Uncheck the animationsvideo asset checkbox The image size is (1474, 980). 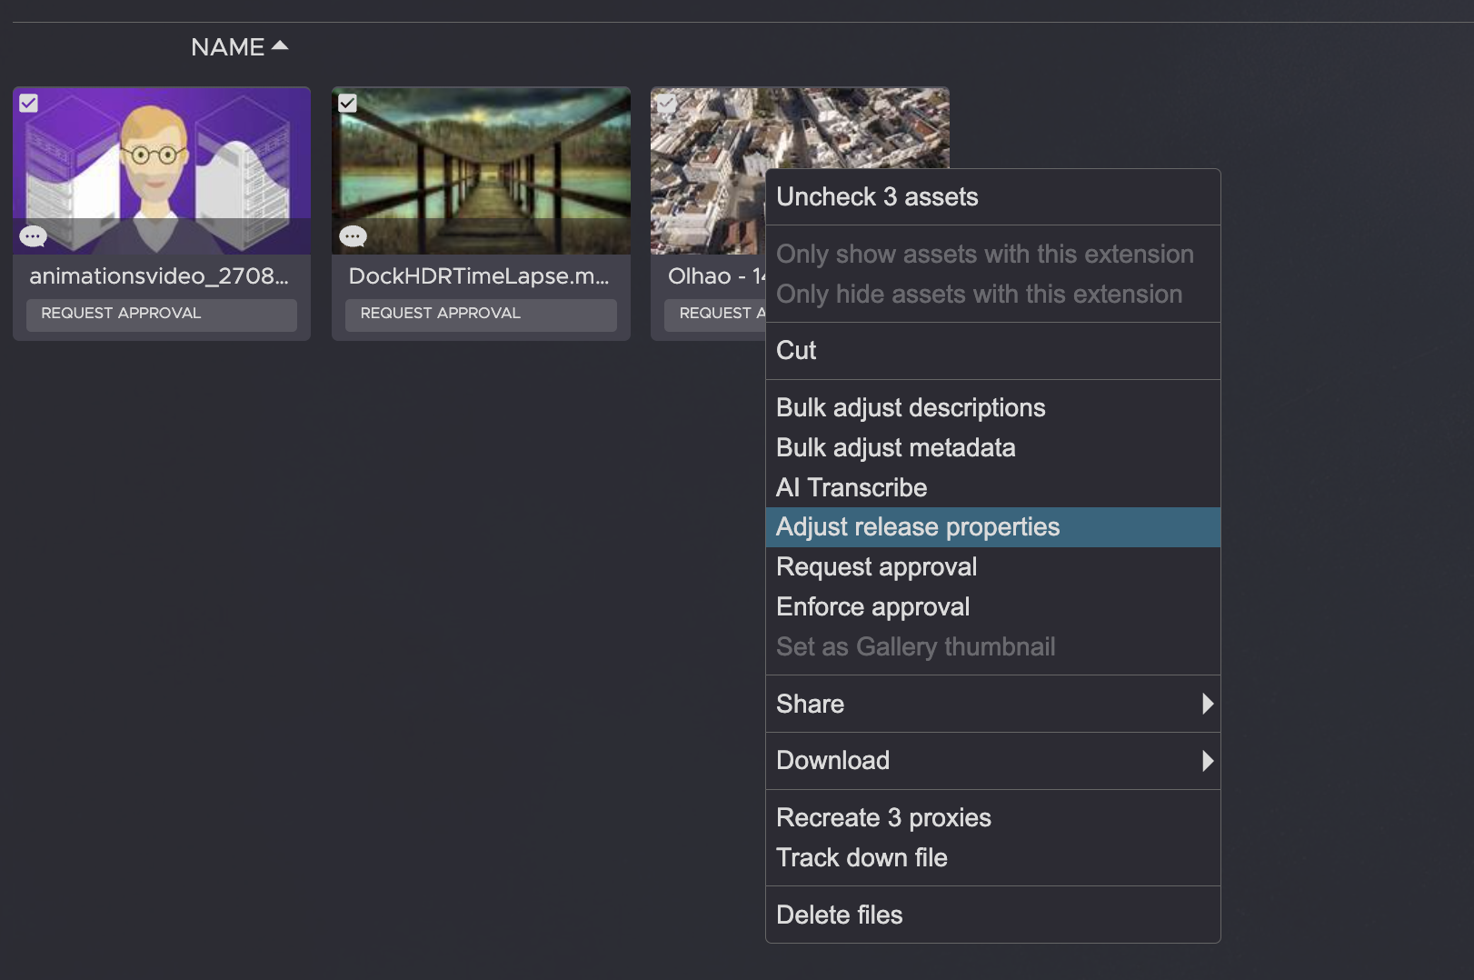(29, 104)
